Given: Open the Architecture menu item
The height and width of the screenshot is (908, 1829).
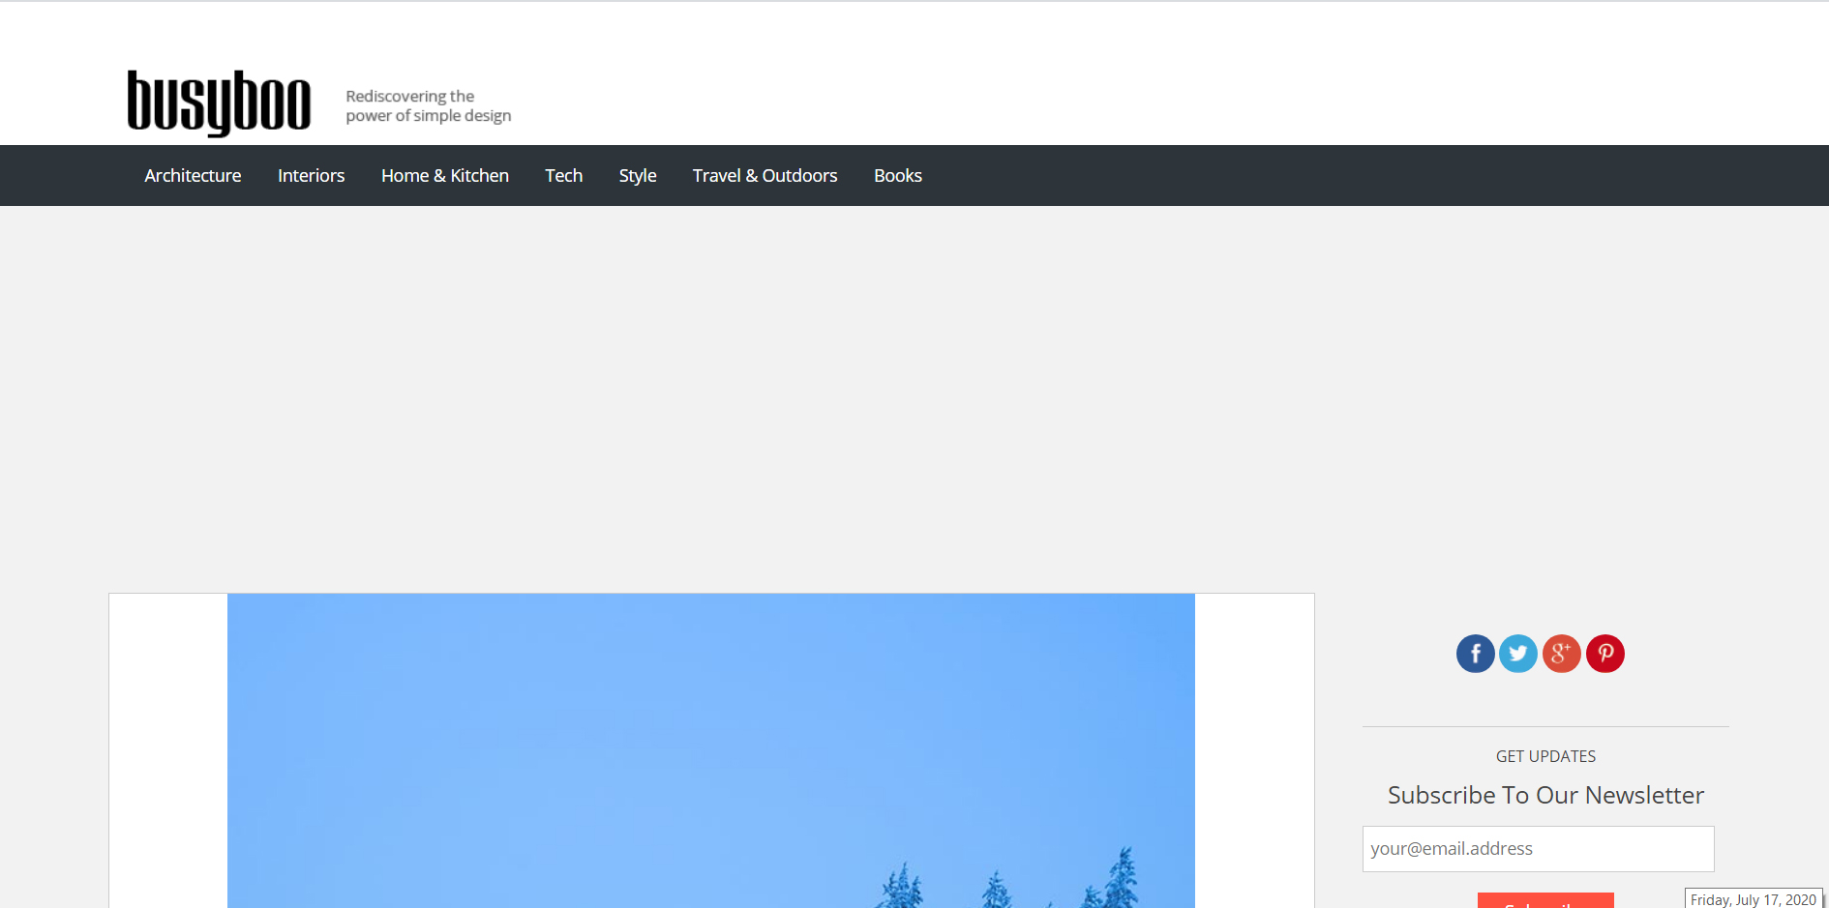Looking at the screenshot, I should pyautogui.click(x=193, y=176).
